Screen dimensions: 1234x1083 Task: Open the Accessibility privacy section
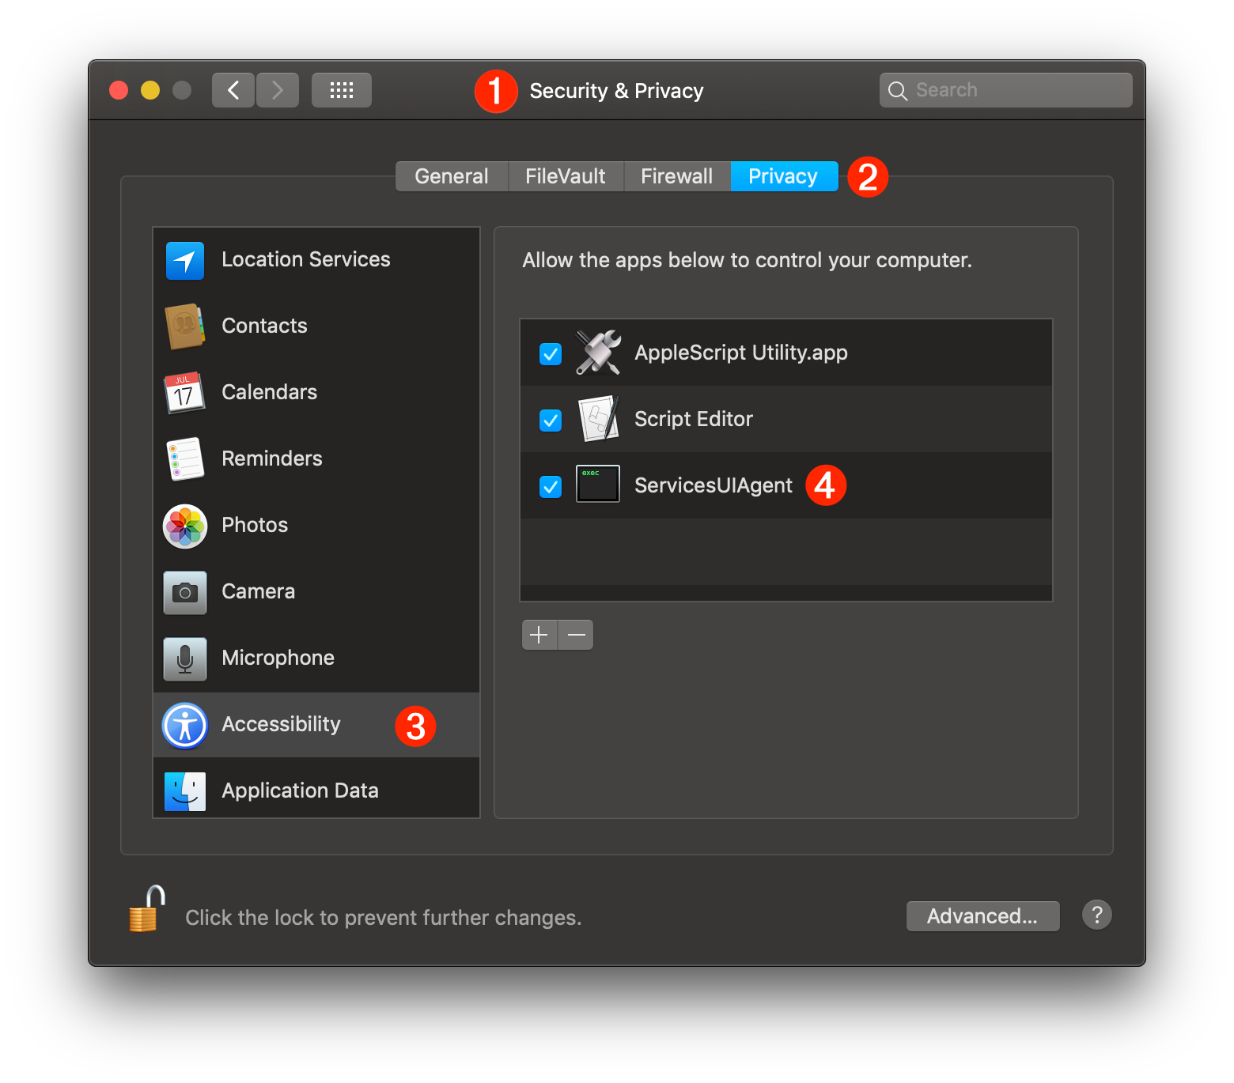(184, 725)
